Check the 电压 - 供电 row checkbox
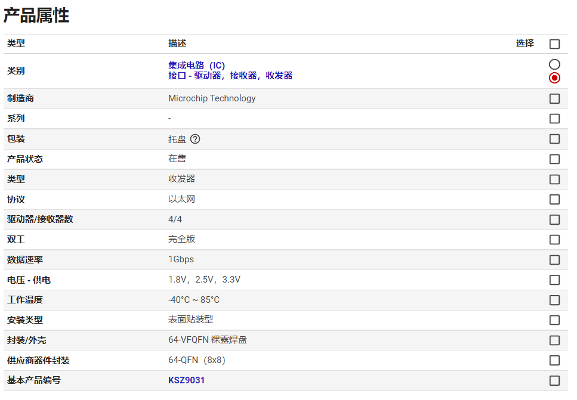 tap(554, 280)
